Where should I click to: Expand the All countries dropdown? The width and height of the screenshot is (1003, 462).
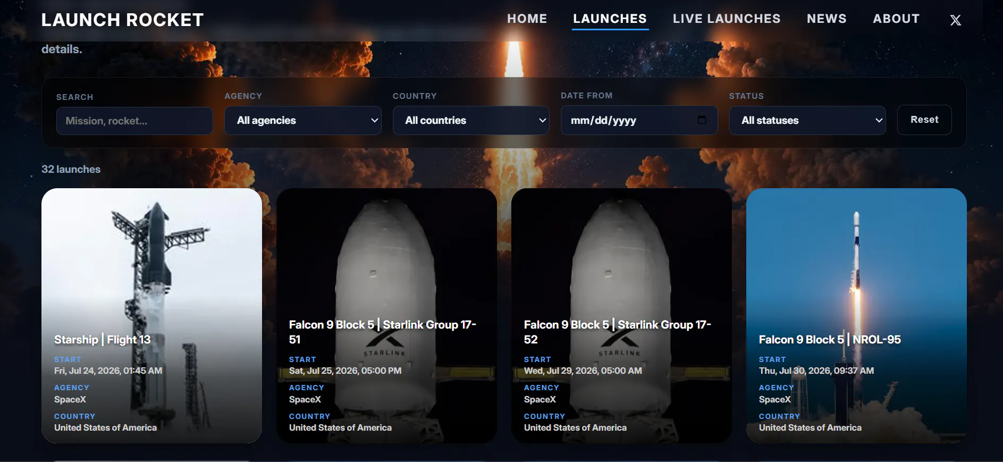tap(471, 120)
